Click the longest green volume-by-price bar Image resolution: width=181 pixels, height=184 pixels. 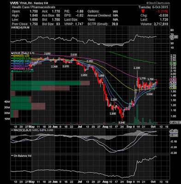(45, 83)
